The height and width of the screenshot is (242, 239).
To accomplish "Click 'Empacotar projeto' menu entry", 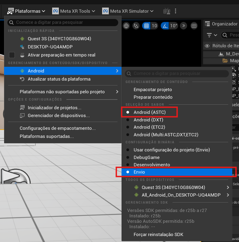I will (153, 89).
